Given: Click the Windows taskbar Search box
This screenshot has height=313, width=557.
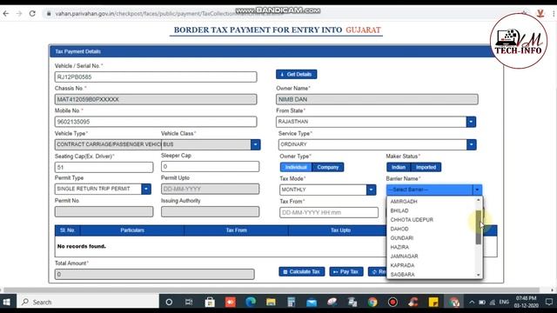Looking at the screenshot, I should coord(88,302).
